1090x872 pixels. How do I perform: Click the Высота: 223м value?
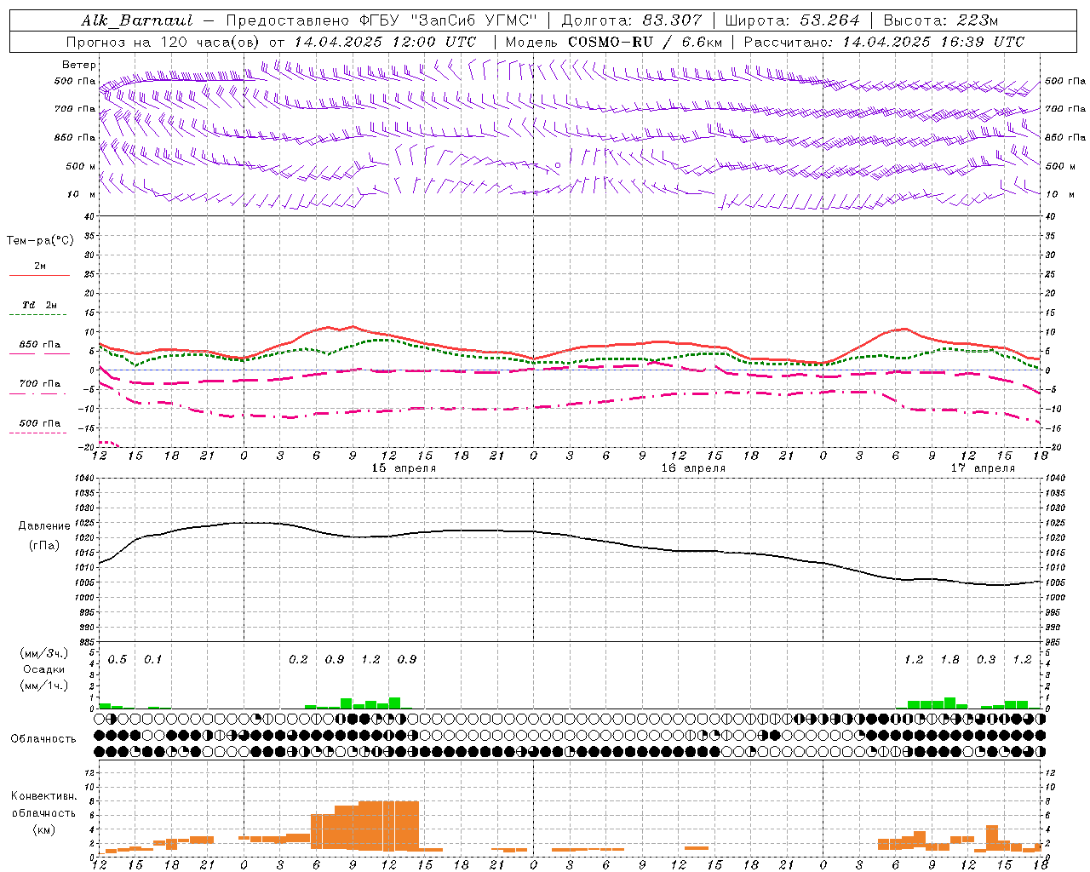click(940, 20)
